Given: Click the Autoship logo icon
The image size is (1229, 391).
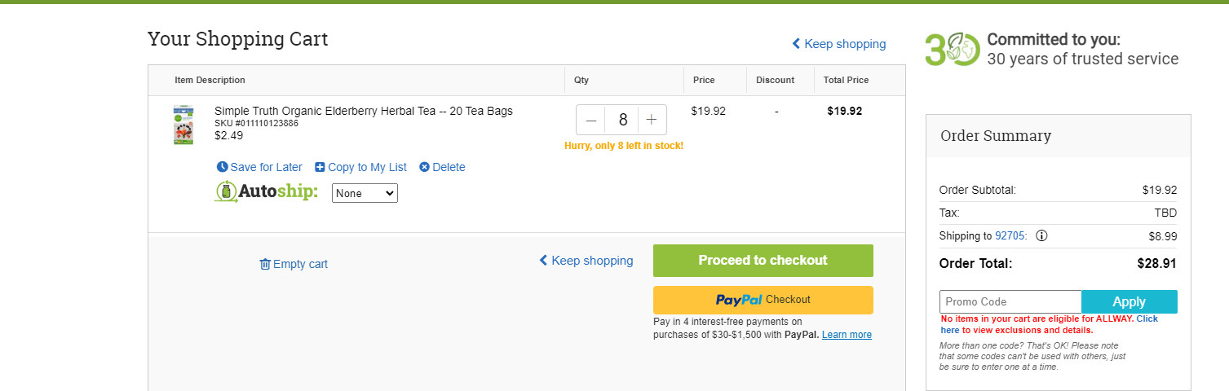Looking at the screenshot, I should click(226, 192).
